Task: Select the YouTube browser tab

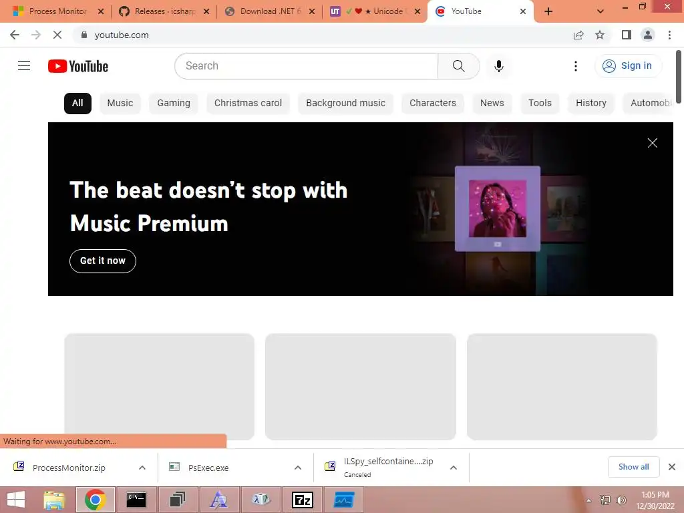Action: pos(480,11)
